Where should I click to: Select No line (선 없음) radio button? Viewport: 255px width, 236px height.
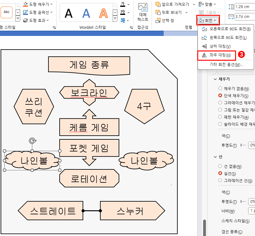tap(220, 166)
